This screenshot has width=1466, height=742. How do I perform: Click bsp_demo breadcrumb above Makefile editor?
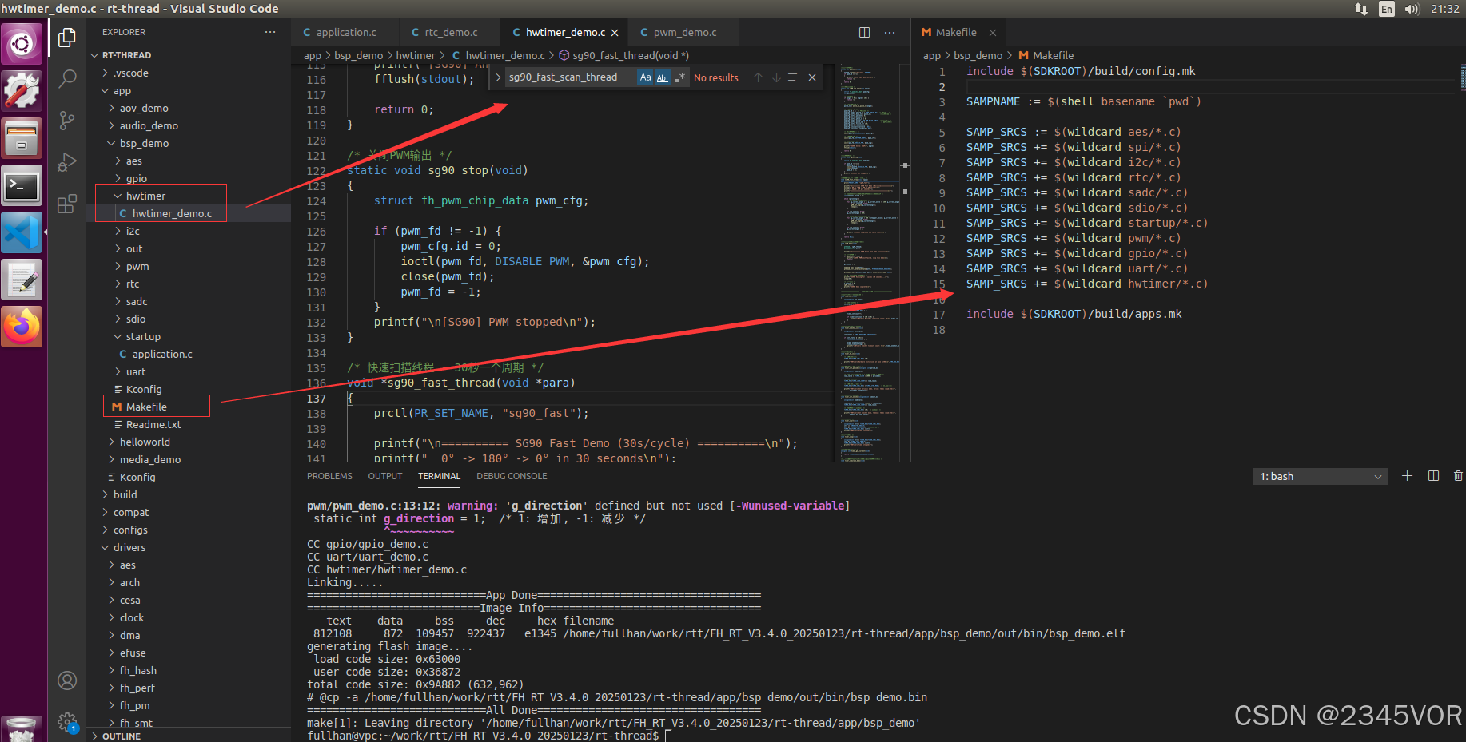tap(978, 55)
